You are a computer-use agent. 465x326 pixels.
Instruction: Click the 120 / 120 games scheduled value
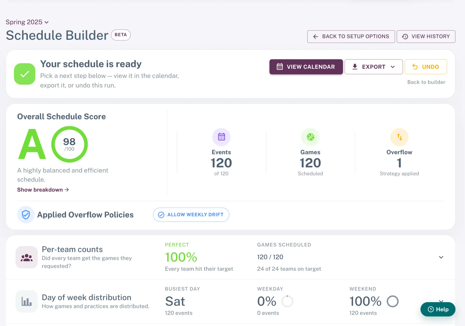270,257
